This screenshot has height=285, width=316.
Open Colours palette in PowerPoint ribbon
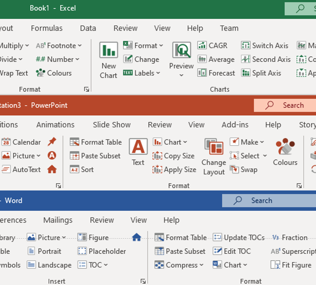point(285,147)
